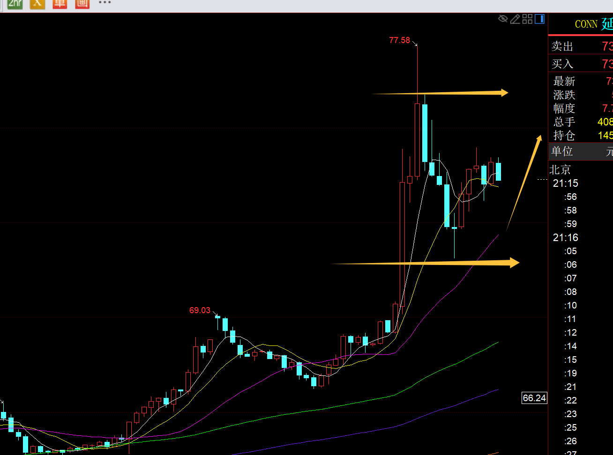
Task: Click the 69.03 price peak label
Action: pos(200,310)
